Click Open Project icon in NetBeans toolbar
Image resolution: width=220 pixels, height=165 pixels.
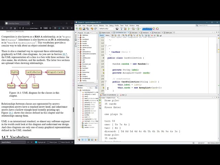(x=84, y=29)
